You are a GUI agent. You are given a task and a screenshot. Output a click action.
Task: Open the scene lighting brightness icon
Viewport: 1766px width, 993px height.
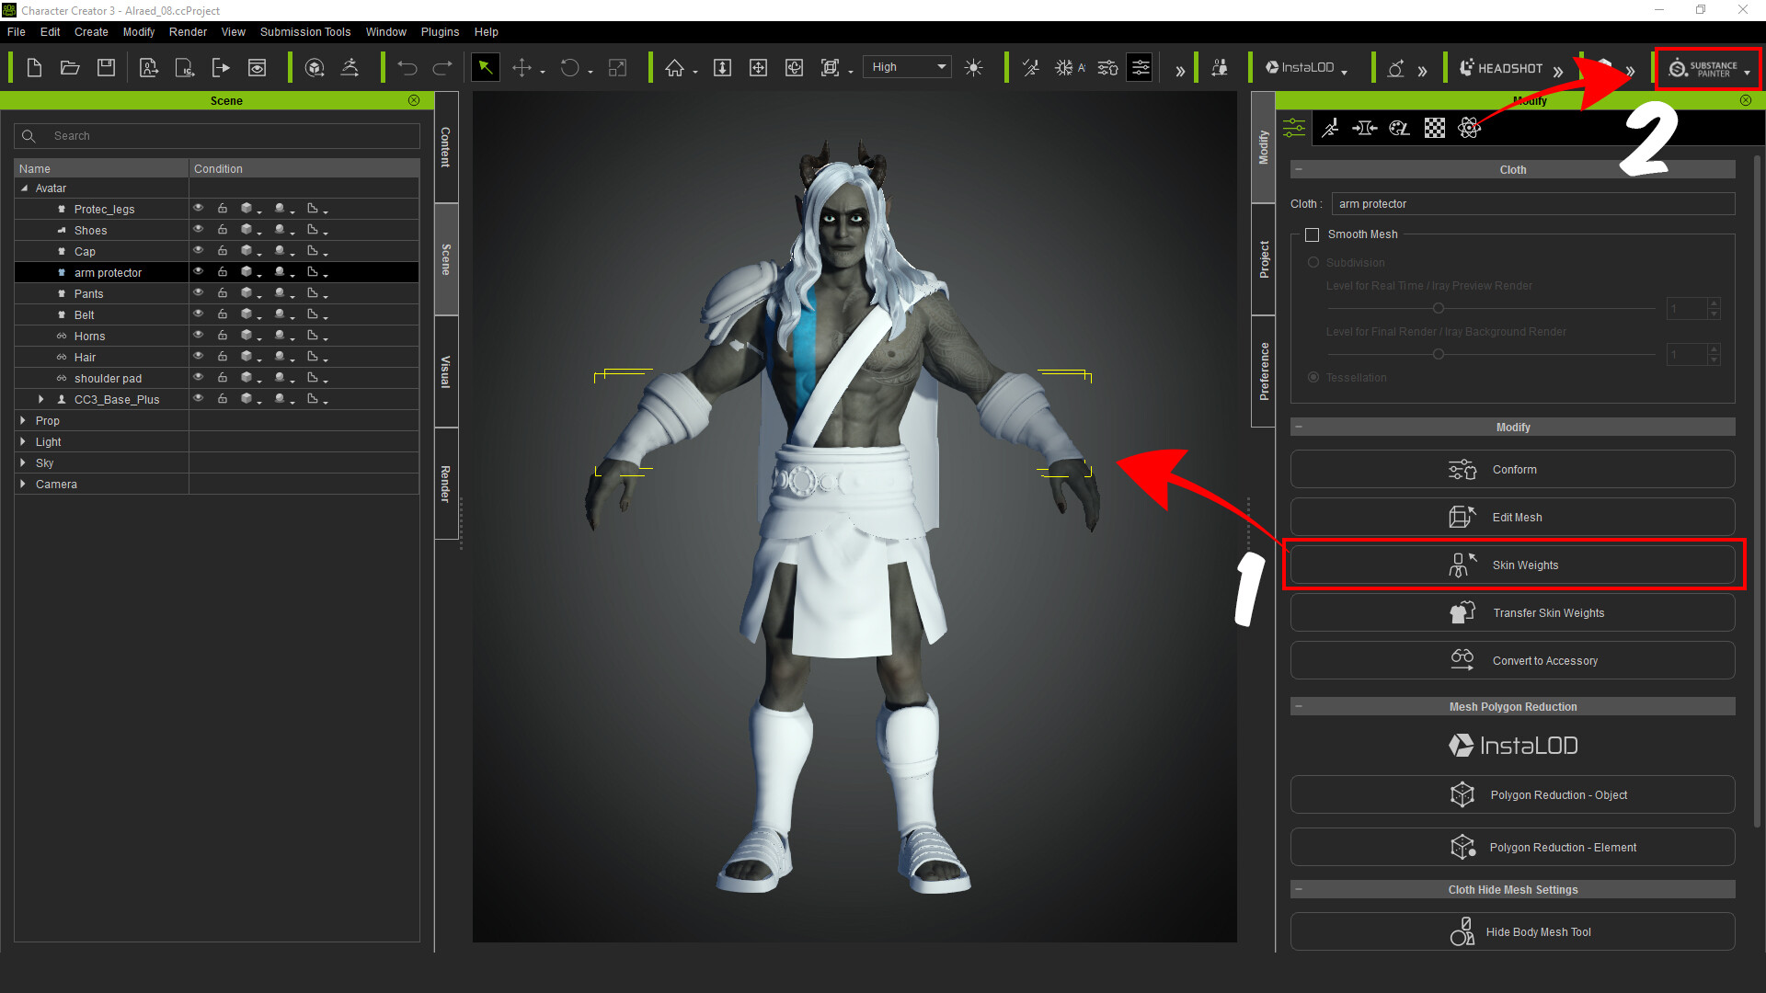click(974, 67)
